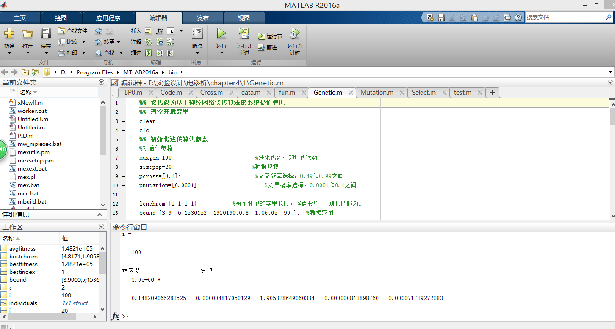
Task: Click the green percent comment icon
Action: (149, 42)
